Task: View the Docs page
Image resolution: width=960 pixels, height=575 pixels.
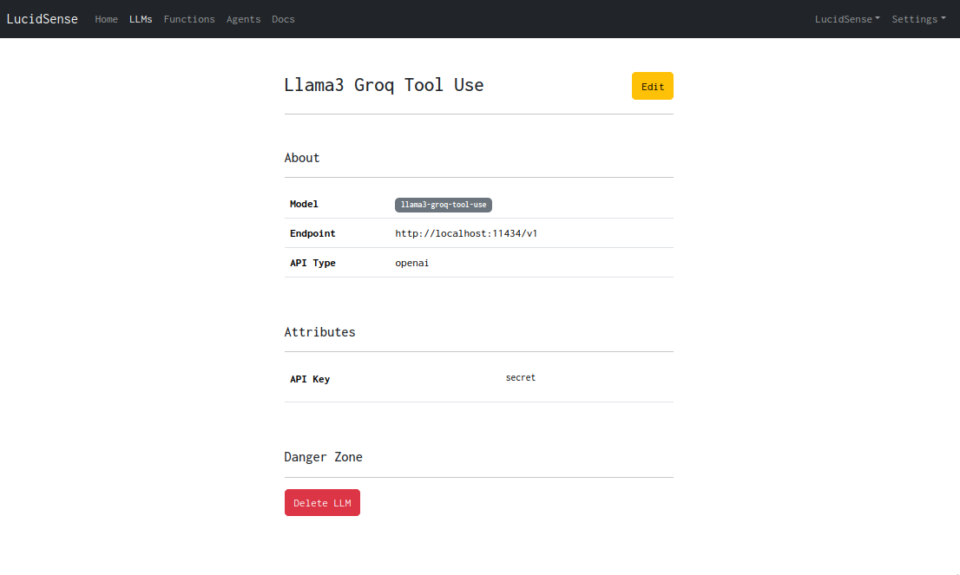Action: click(283, 19)
